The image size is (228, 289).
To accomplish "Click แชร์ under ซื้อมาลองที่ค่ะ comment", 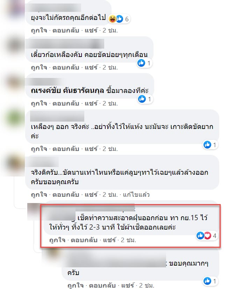I will (x=91, y=103).
